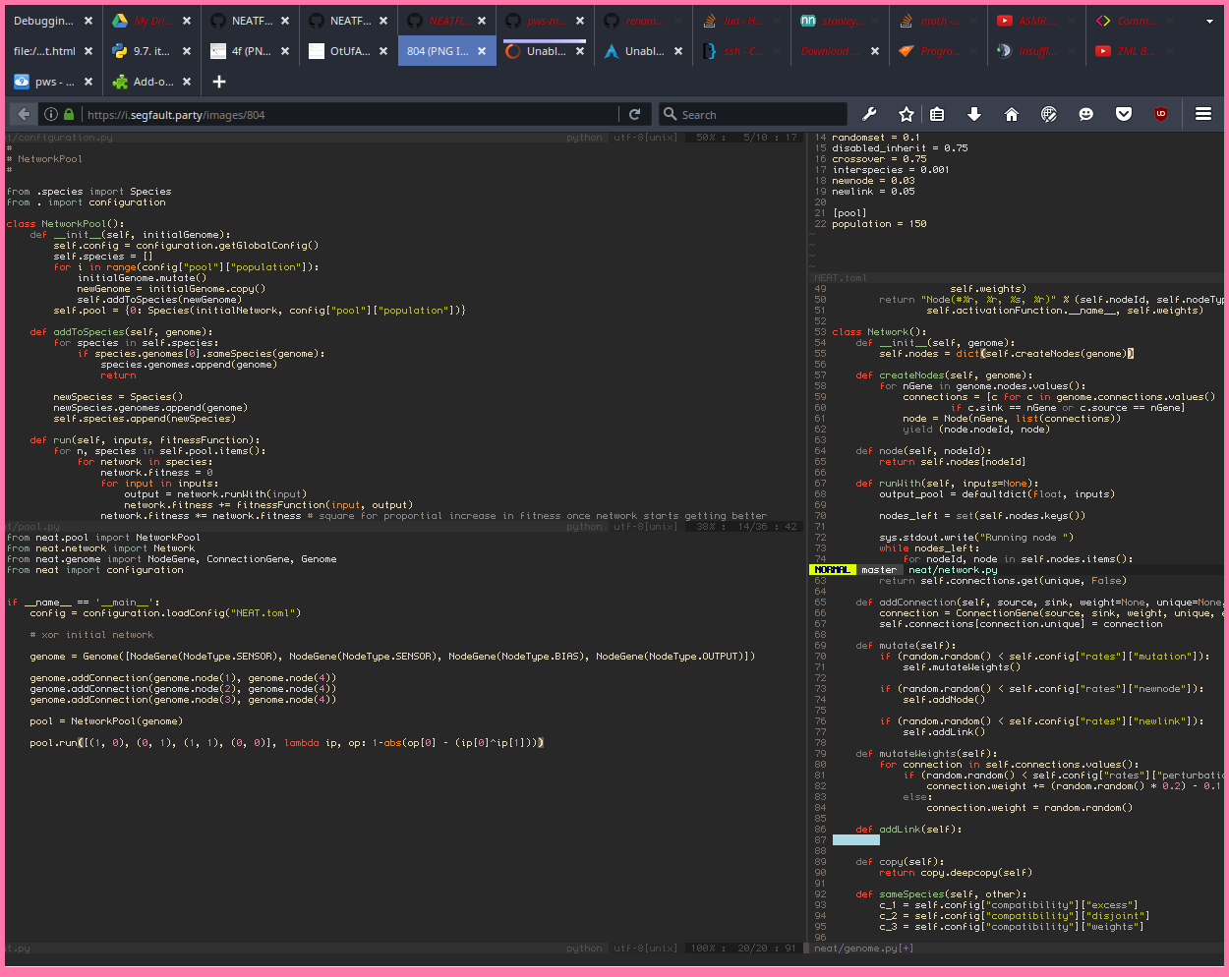The width and height of the screenshot is (1229, 977).
Task: Show site information for this page
Action: 51,114
